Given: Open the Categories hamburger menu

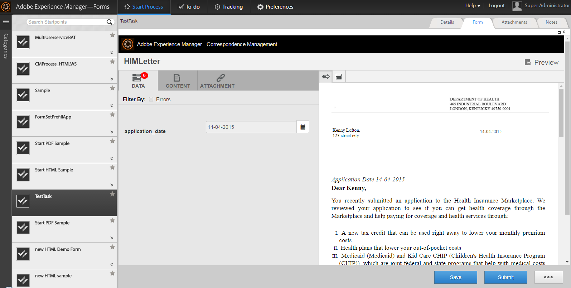Looking at the screenshot, I should click(6, 22).
